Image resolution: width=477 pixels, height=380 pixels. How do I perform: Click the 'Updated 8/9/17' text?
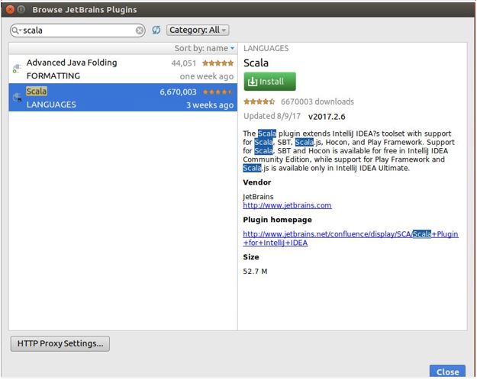click(272, 116)
